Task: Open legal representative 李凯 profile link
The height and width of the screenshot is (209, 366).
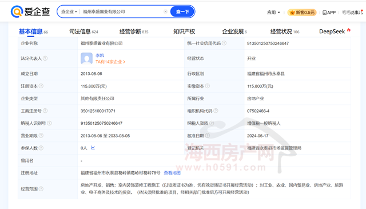Action: 100,56
